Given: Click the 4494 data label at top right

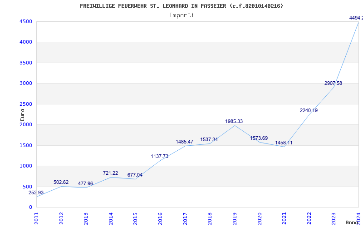Looking at the screenshot, I should coord(356,18).
